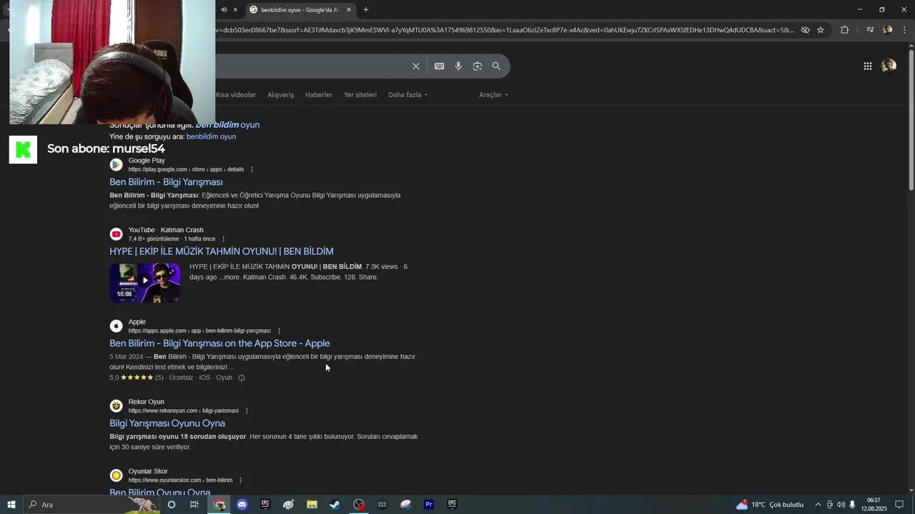This screenshot has height=514, width=915.
Task: Open HYPE EKİP İLE MÜZİK TAHMİN OYUNU link
Action: 222,251
